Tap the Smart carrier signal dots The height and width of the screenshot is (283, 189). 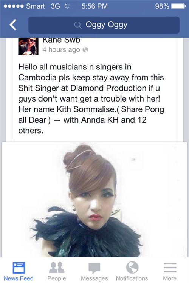pos(14,6)
